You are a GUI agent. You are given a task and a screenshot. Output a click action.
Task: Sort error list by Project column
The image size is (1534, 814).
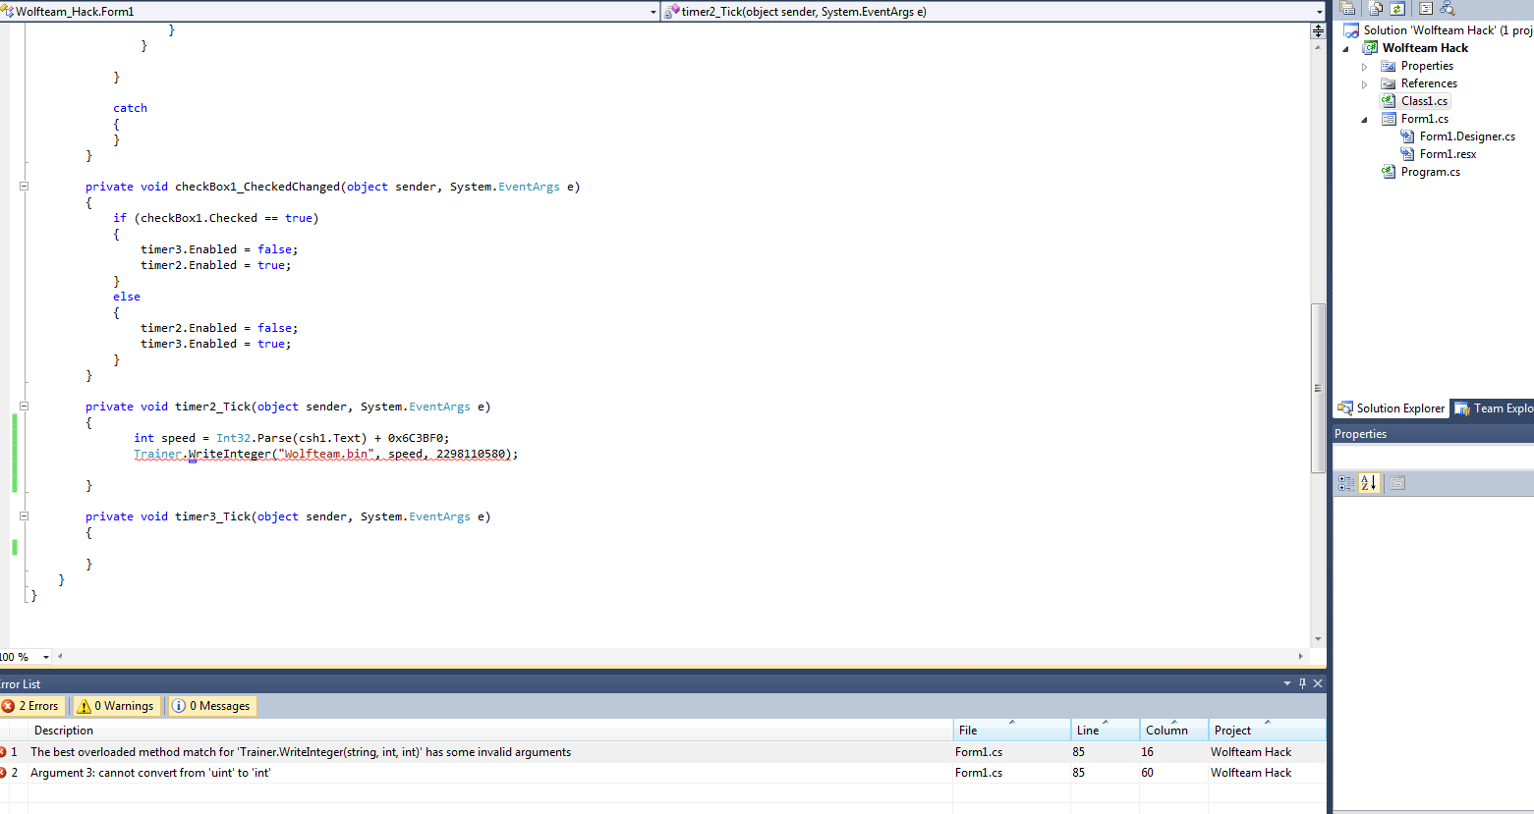(x=1267, y=731)
